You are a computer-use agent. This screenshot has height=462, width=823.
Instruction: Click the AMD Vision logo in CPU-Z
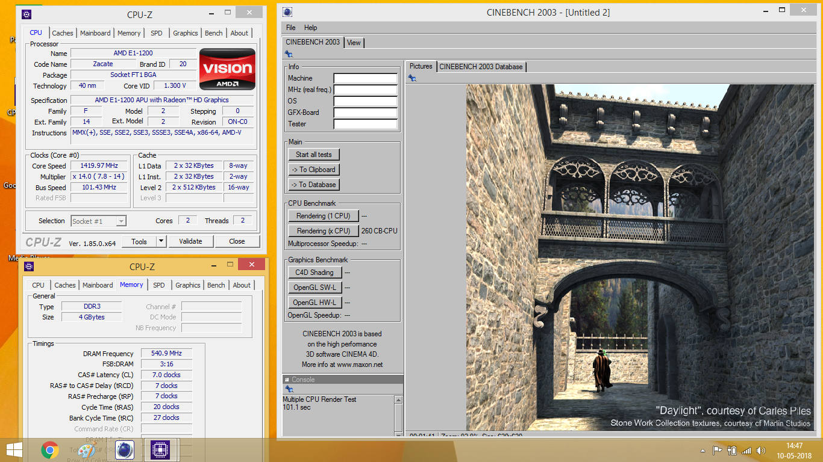(x=228, y=69)
